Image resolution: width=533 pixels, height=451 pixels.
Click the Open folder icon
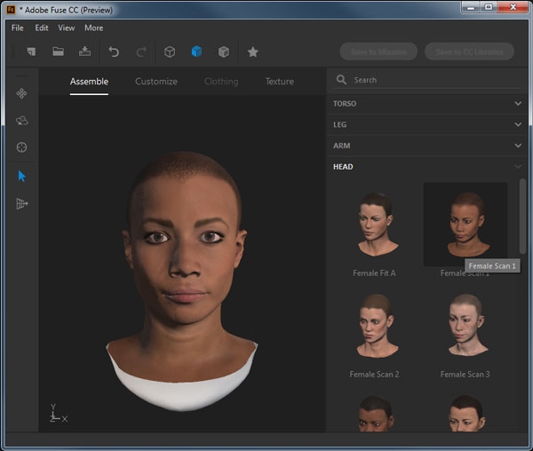(58, 51)
